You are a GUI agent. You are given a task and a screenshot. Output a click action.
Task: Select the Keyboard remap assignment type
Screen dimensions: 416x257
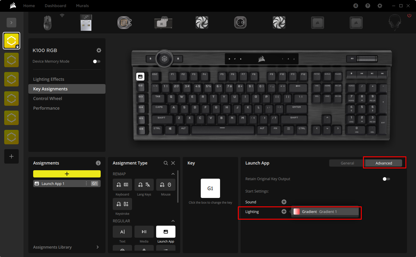[x=122, y=185]
